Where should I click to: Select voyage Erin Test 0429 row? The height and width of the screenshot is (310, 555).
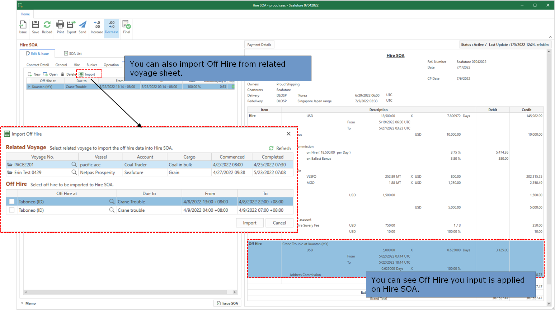point(150,173)
